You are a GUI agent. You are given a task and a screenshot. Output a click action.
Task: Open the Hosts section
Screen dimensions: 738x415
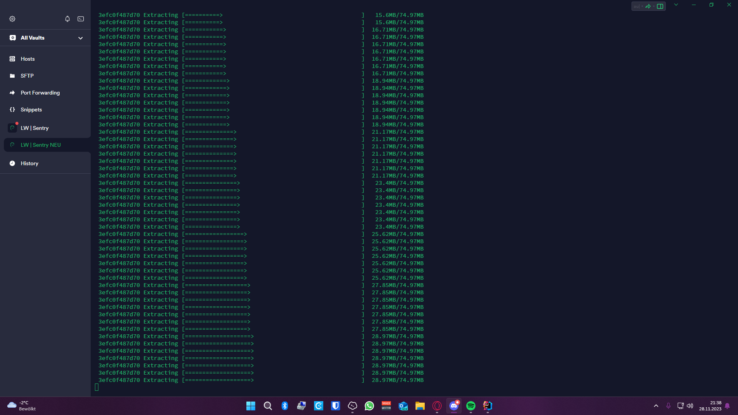[x=28, y=59]
